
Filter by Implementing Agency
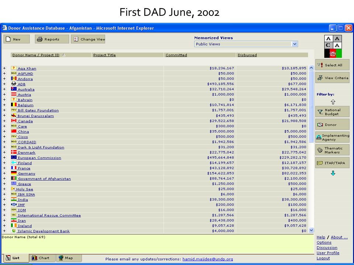click(x=332, y=137)
